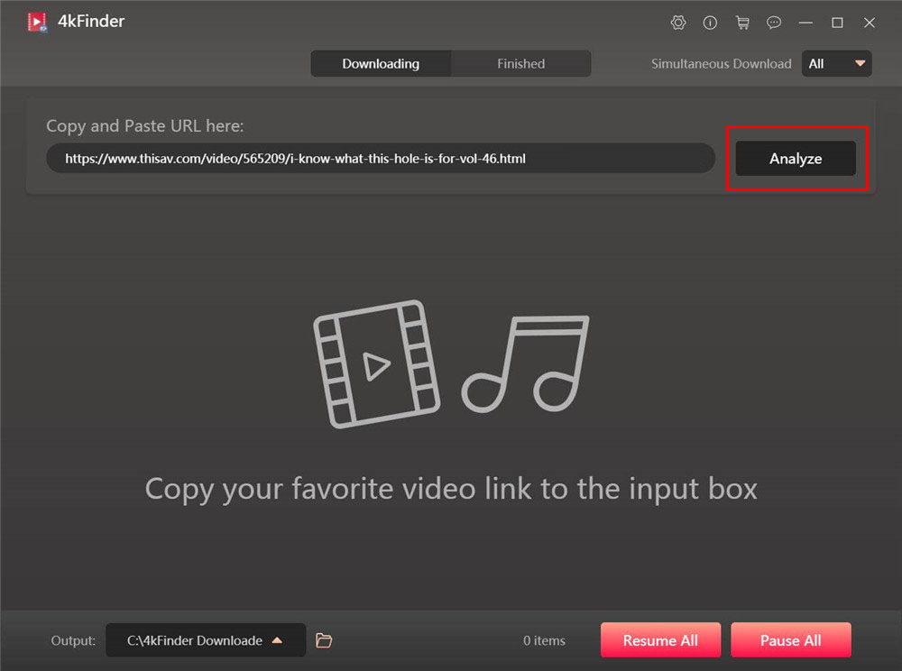Expand the Simultaneous Download dropdown
Image resolution: width=902 pixels, height=671 pixels.
(836, 64)
